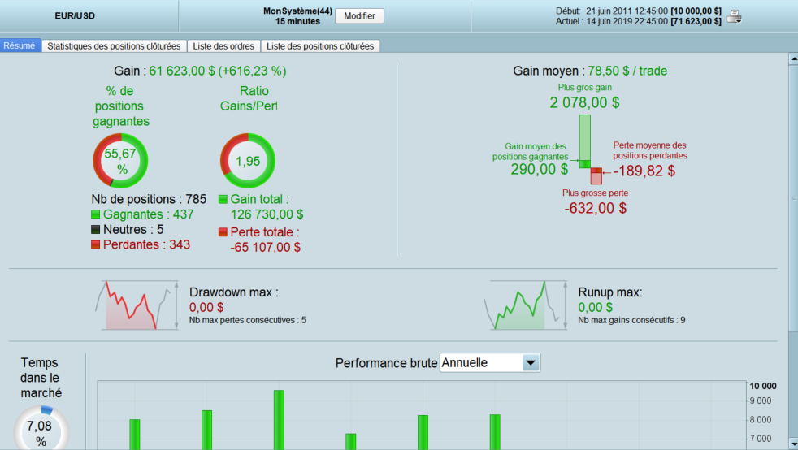Viewport: 798px width, 450px height.
Task: Click the vertical scrollbar up arrow
Action: [x=793, y=59]
